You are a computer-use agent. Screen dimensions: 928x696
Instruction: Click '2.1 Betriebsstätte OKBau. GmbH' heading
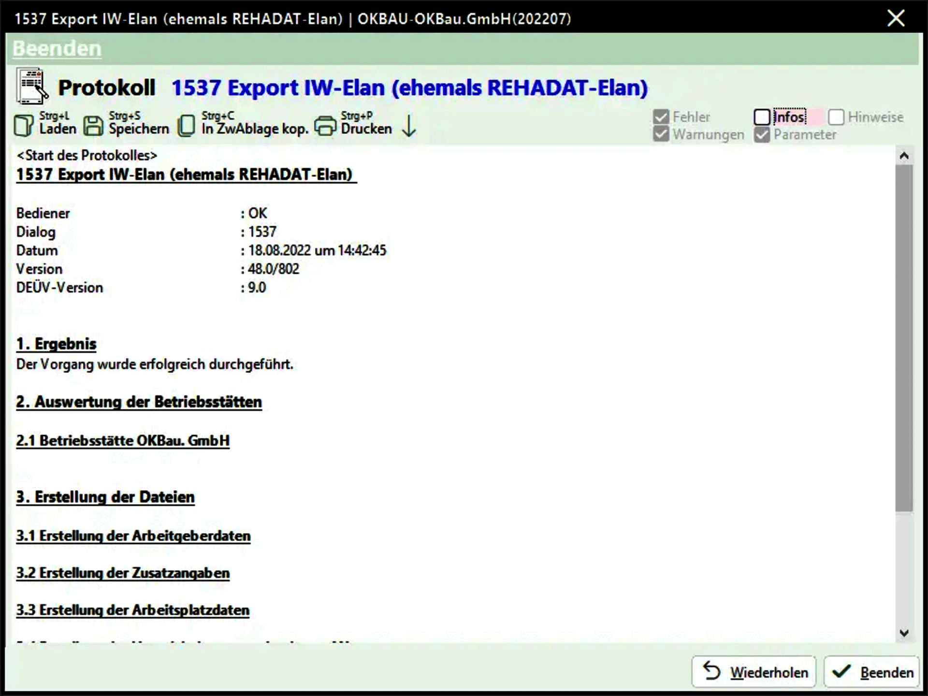click(123, 441)
